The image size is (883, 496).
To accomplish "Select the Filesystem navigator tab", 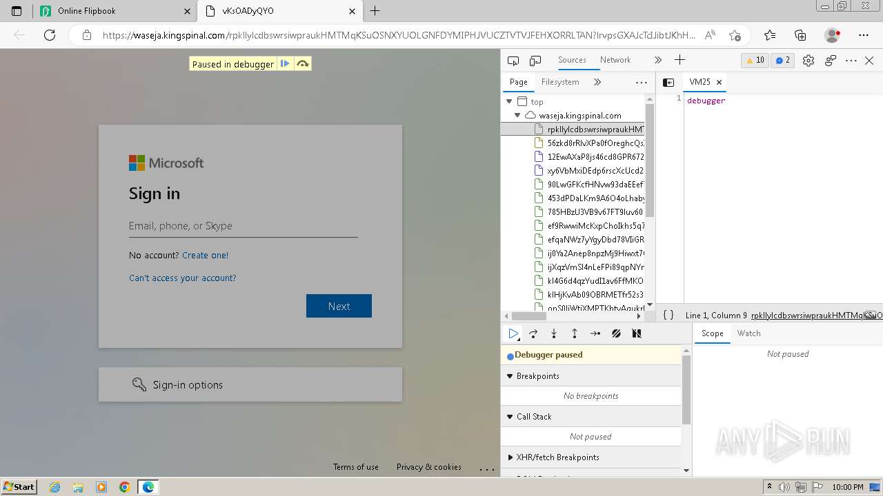I will click(x=560, y=82).
